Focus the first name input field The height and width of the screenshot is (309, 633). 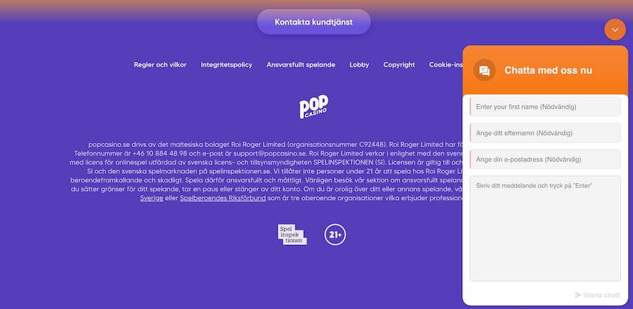(545, 106)
